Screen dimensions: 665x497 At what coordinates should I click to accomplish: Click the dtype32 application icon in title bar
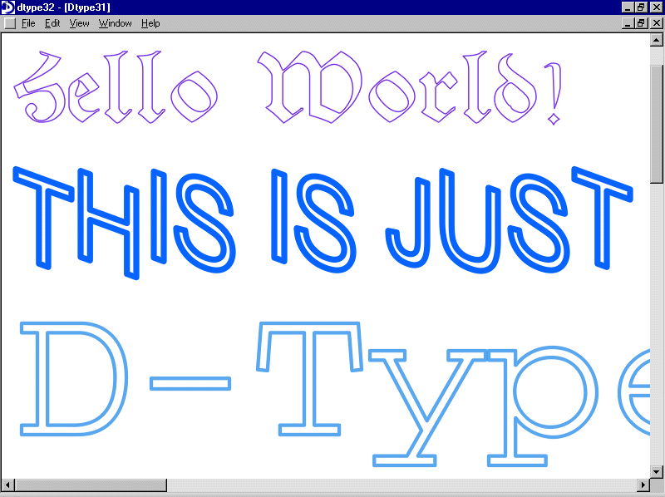click(8, 7)
